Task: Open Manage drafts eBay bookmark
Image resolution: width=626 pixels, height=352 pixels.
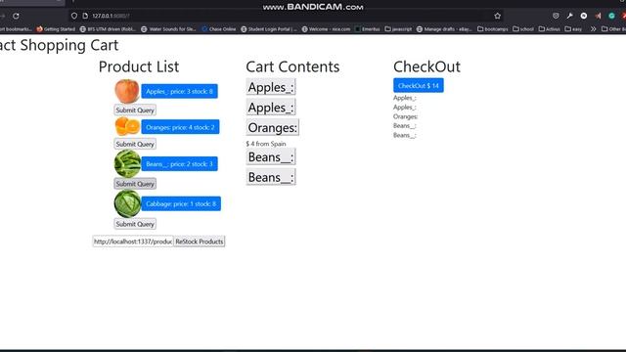Action: (444, 29)
